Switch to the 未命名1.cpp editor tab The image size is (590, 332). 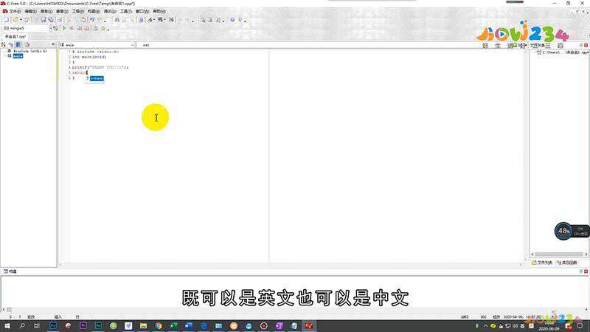[15, 36]
